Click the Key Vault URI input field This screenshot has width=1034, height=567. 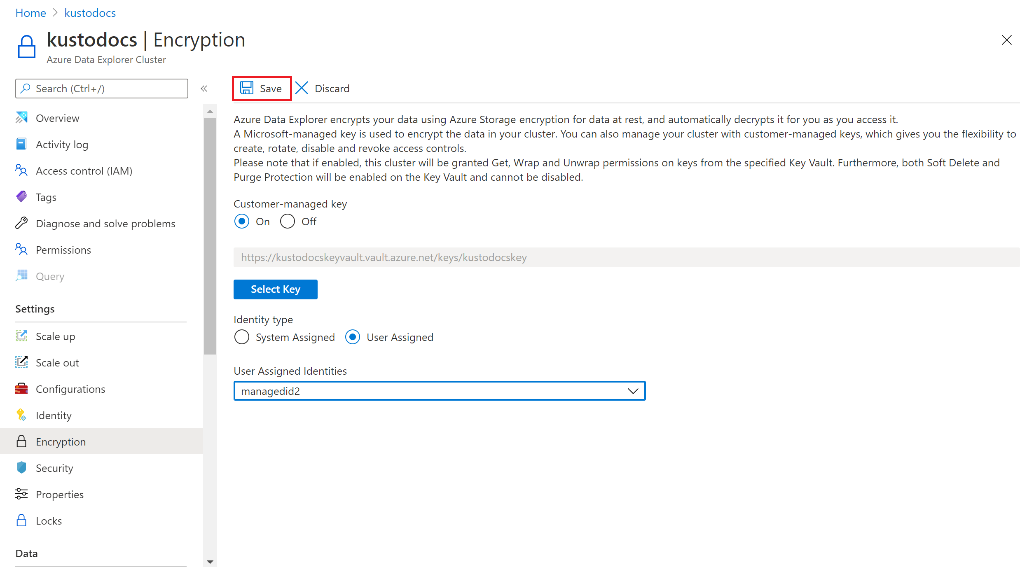[x=626, y=257]
